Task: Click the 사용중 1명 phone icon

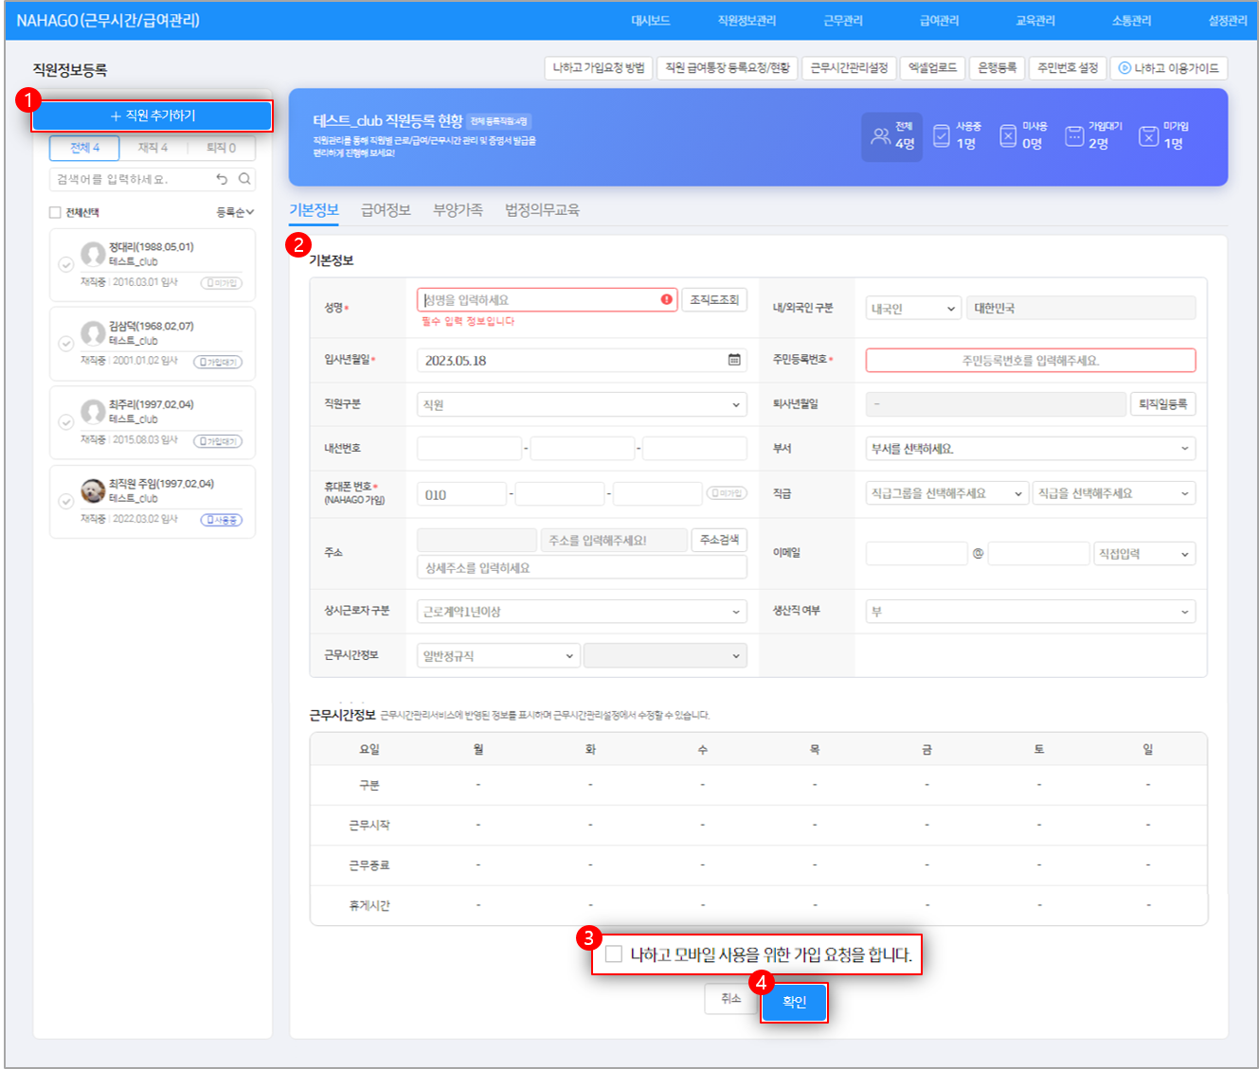Action: pos(942,136)
